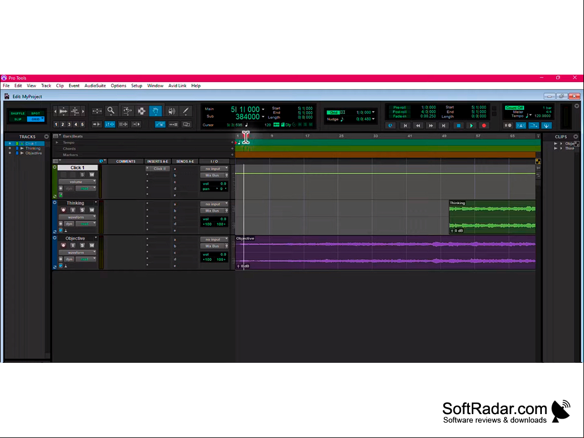This screenshot has height=438, width=584.
Task: Open the Clips list popup menu
Action: click(576, 137)
